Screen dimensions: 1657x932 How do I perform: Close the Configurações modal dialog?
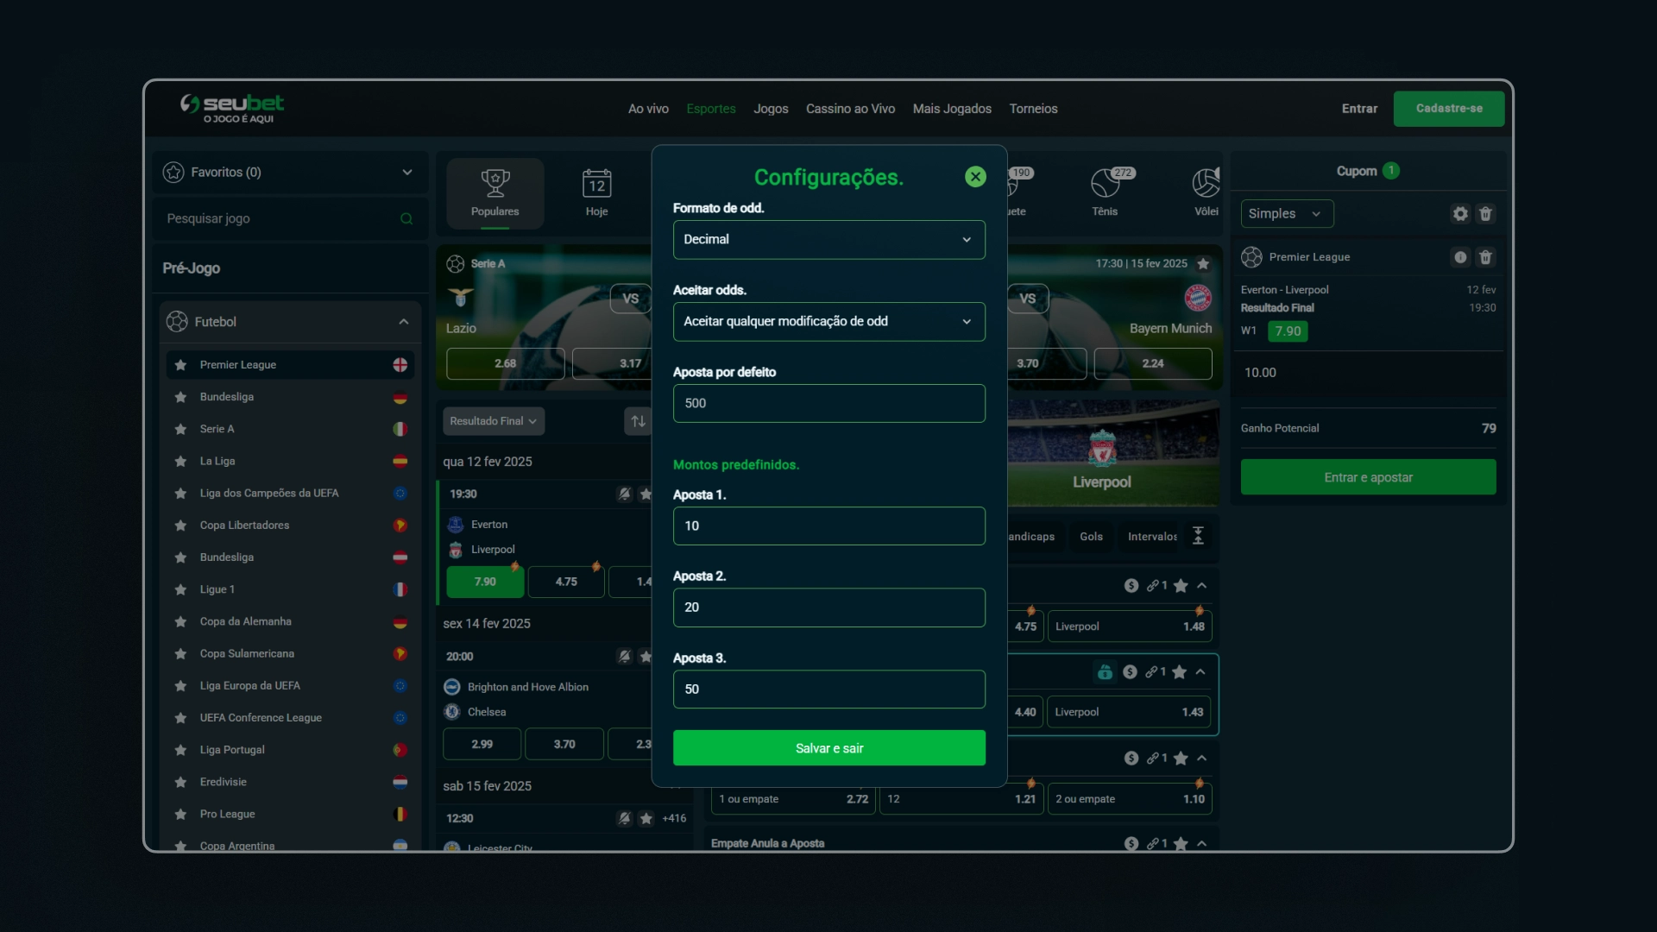(975, 176)
